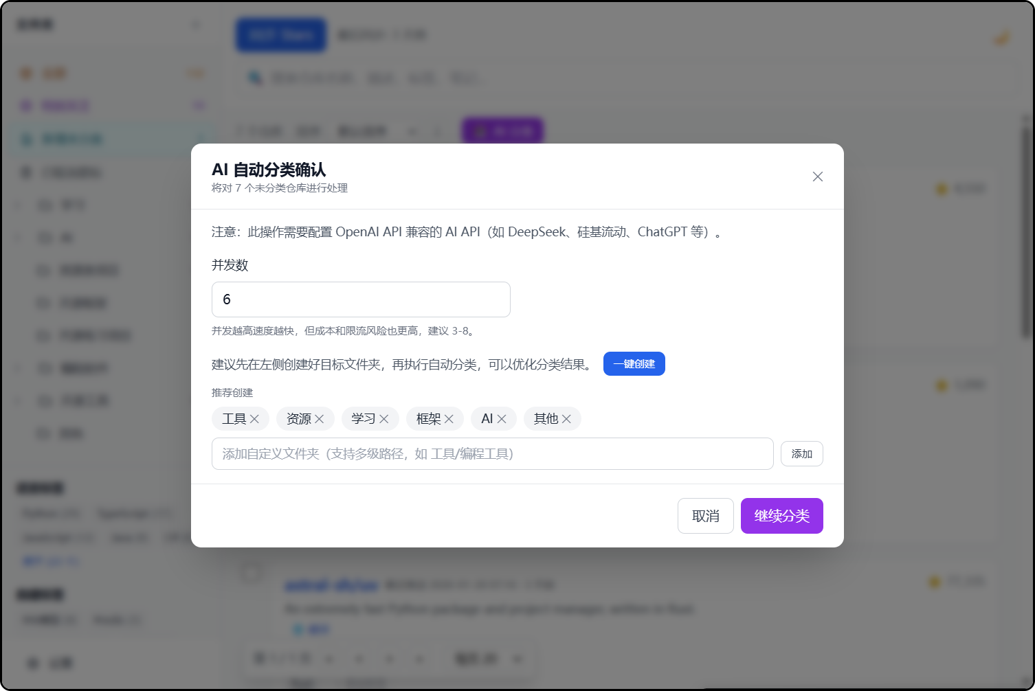
Task: Click the 添加 button beside the folder input
Action: (801, 453)
